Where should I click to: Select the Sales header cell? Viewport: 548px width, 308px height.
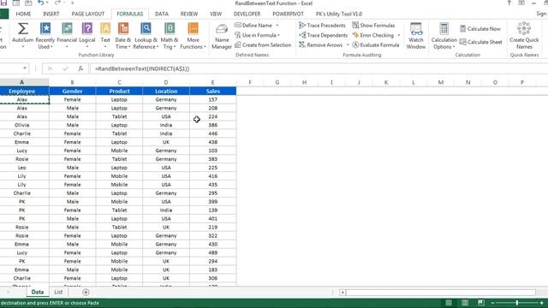click(x=213, y=92)
